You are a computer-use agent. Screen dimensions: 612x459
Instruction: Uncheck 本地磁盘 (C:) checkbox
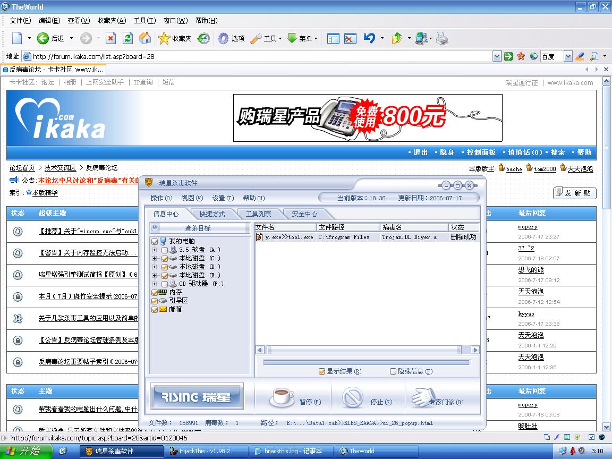point(164,259)
